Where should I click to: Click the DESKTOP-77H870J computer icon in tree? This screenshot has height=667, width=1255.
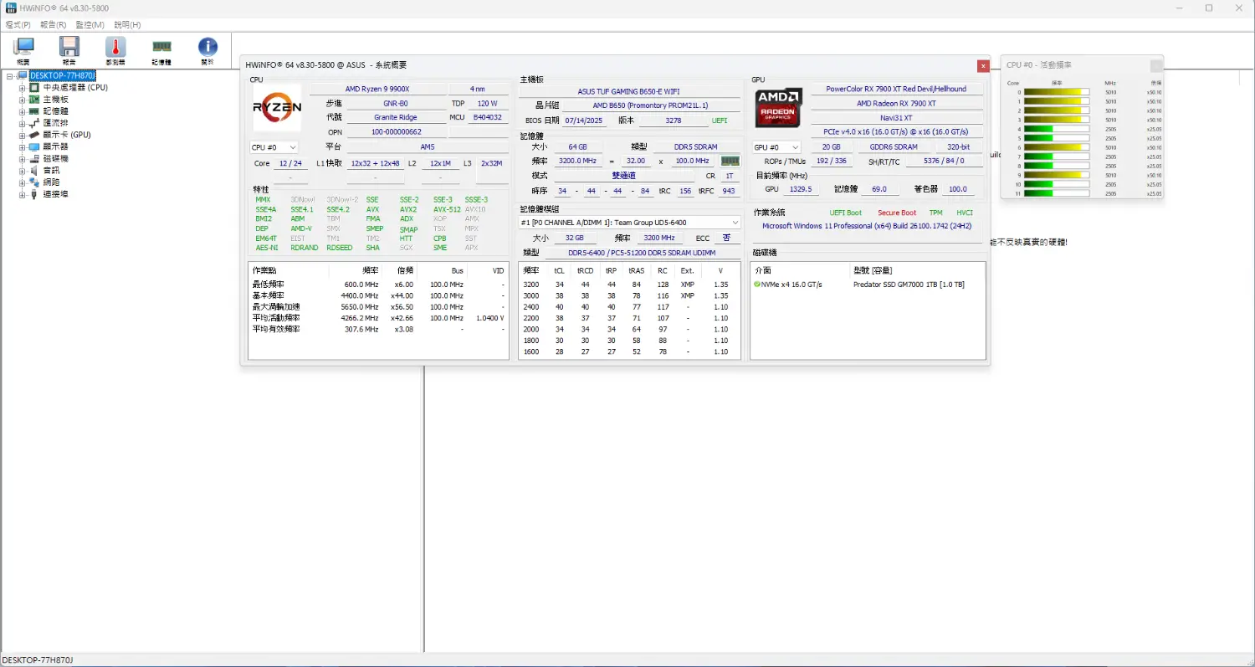pos(23,75)
